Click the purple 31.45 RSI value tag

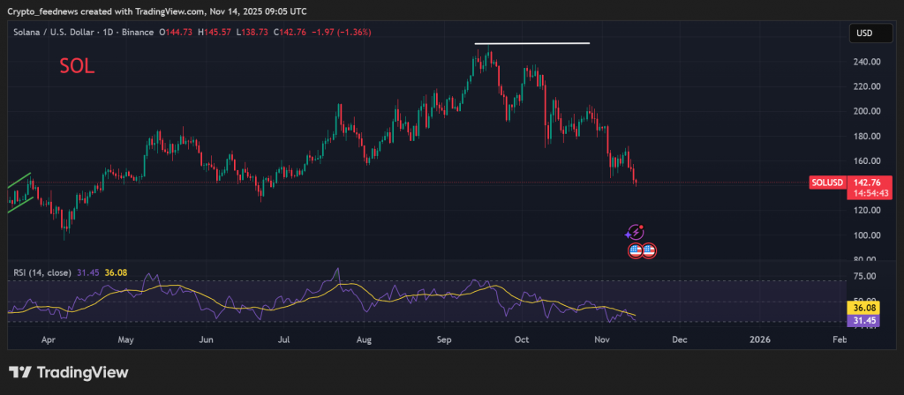[x=863, y=321]
